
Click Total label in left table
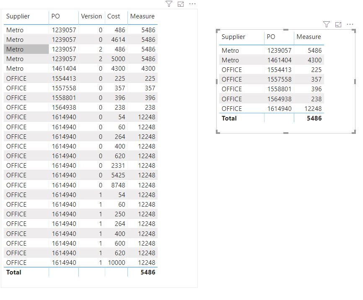pyautogui.click(x=14, y=272)
